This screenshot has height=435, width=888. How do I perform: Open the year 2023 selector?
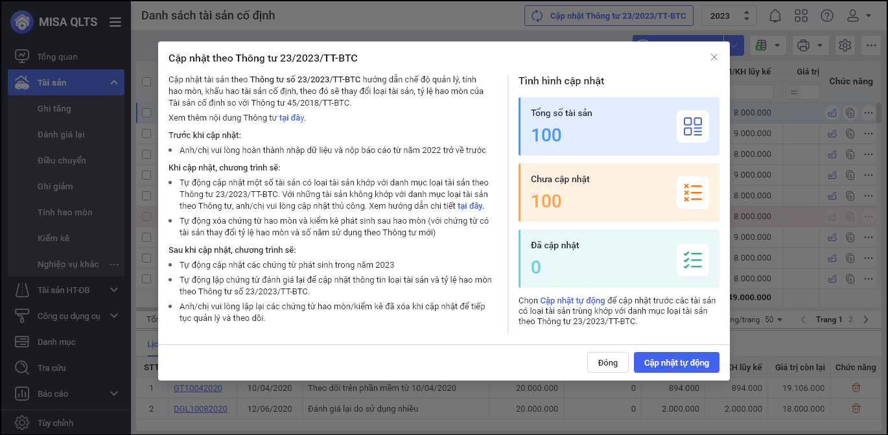[x=729, y=16]
